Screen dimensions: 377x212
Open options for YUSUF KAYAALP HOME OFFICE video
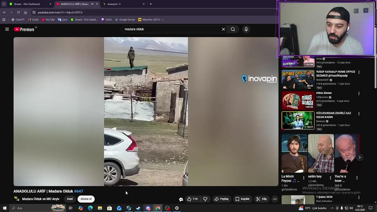click(359, 72)
